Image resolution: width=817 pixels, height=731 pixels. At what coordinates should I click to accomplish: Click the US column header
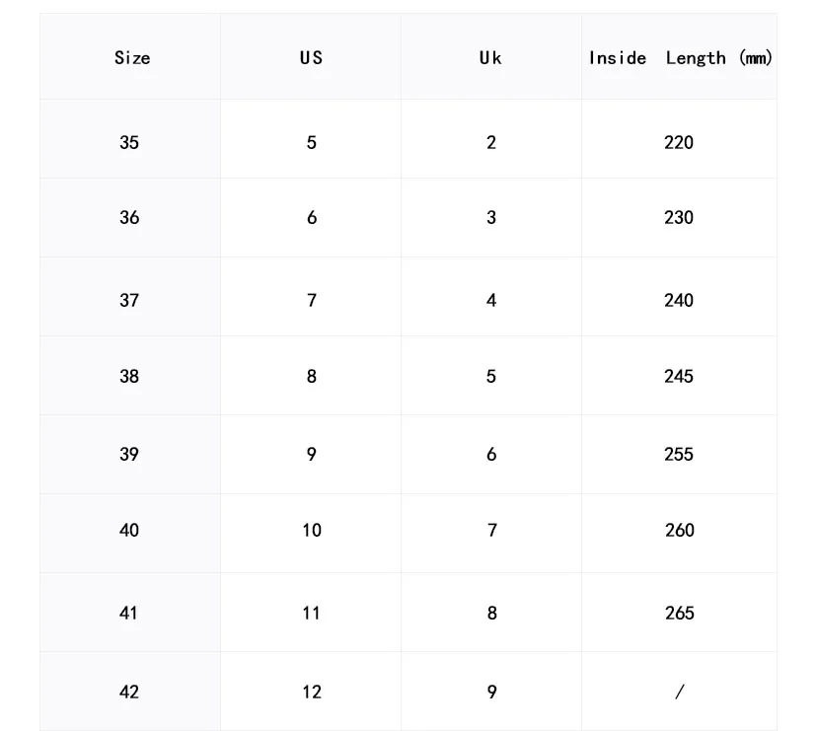point(311,57)
